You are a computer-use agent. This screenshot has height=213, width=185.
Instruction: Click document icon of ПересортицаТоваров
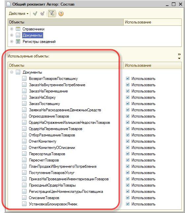point(24,154)
